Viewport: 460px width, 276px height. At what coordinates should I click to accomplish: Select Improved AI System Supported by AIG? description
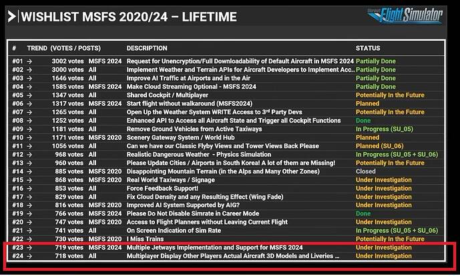(183, 205)
